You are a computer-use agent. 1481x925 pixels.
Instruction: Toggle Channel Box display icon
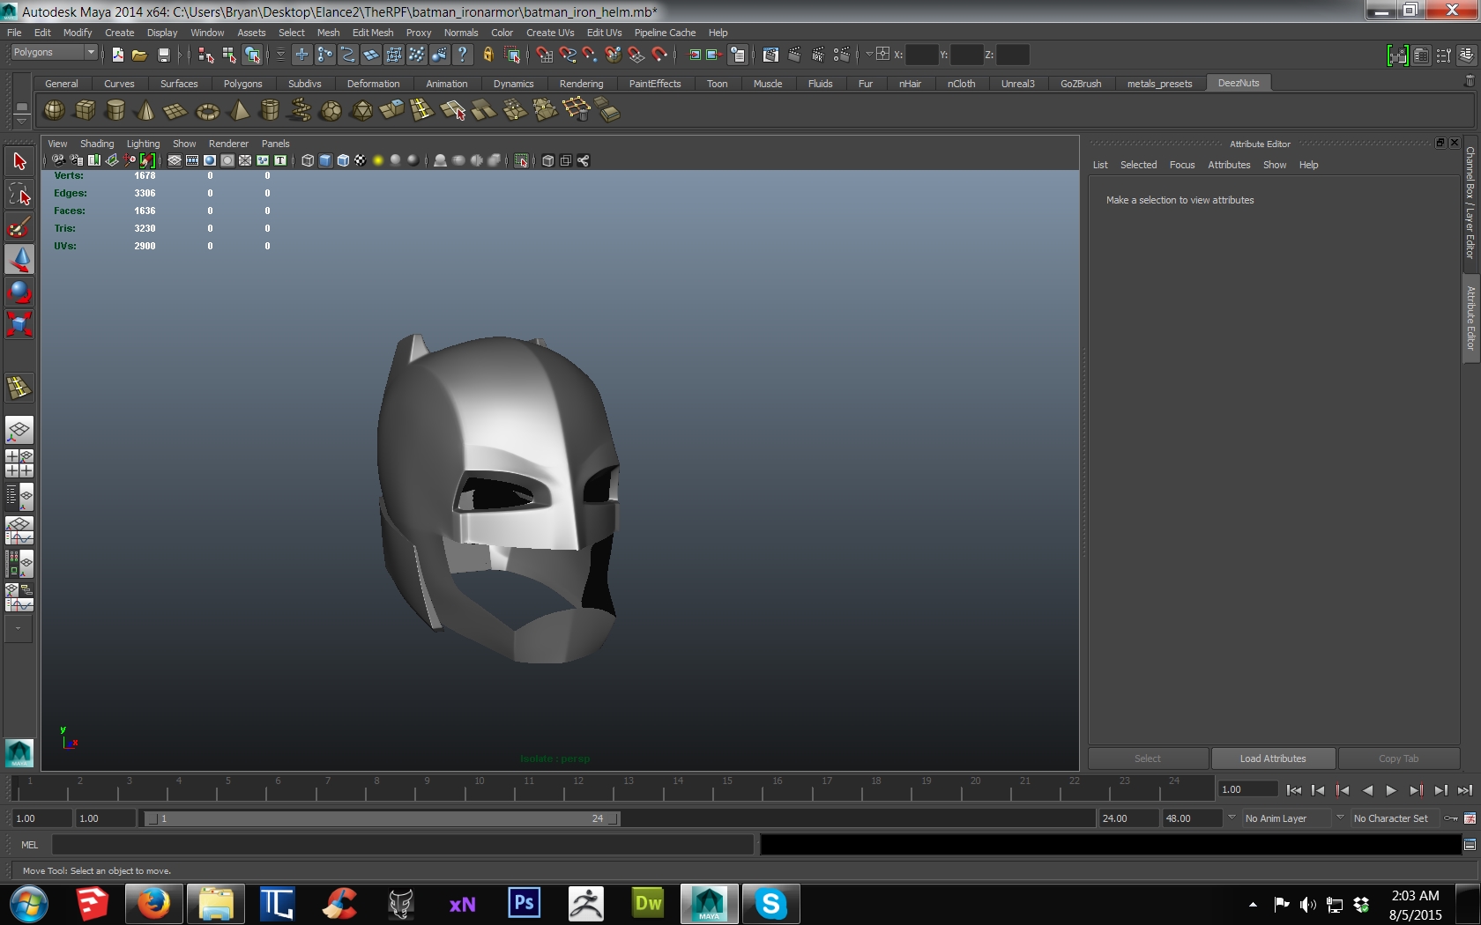pyautogui.click(x=1466, y=55)
